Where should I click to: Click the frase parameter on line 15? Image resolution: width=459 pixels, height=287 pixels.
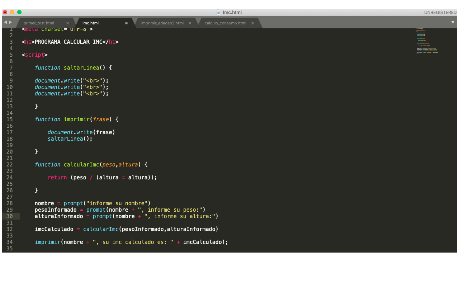click(x=101, y=119)
